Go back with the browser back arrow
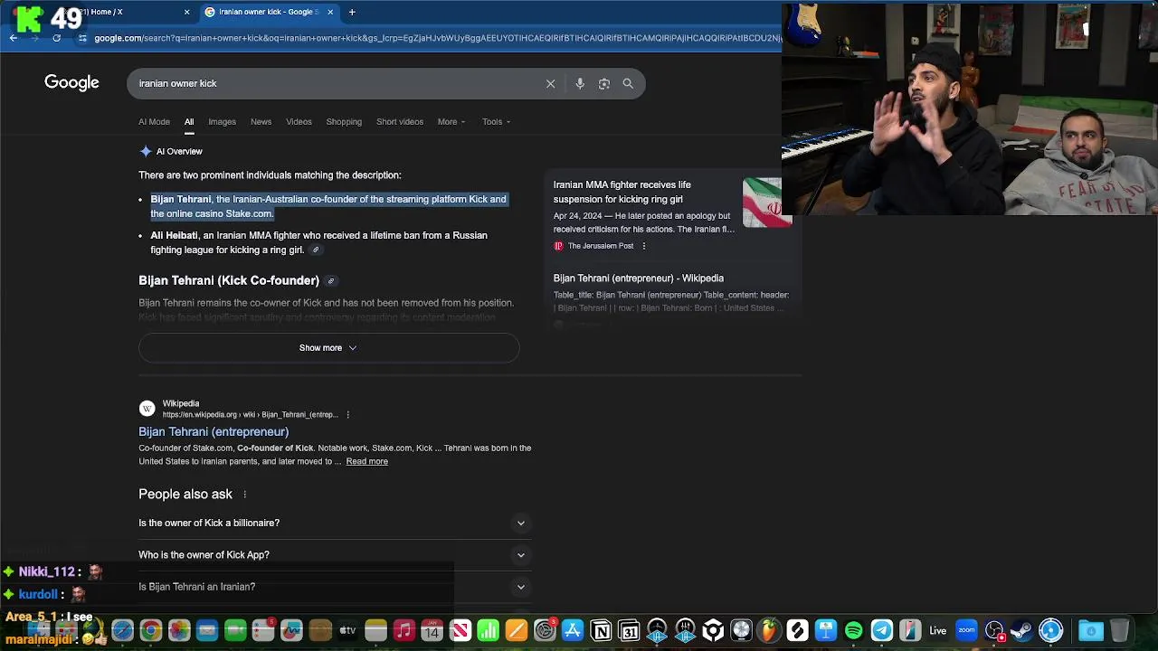The width and height of the screenshot is (1158, 651). (14, 38)
